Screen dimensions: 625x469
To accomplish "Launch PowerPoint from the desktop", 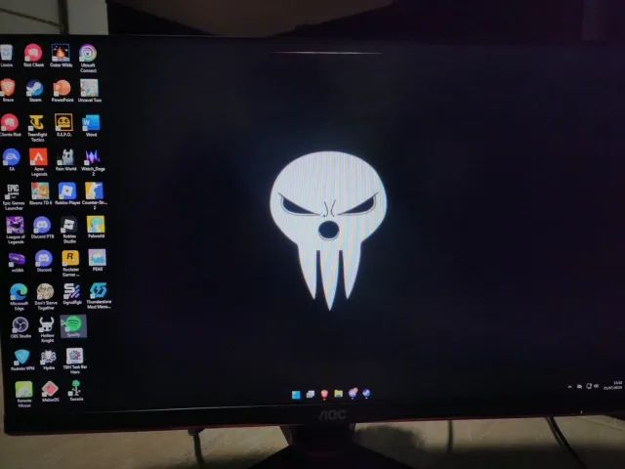I will 62,91.
